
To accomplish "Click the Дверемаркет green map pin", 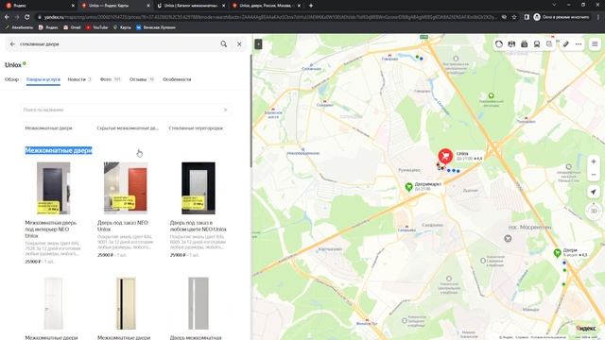I will [x=409, y=187].
